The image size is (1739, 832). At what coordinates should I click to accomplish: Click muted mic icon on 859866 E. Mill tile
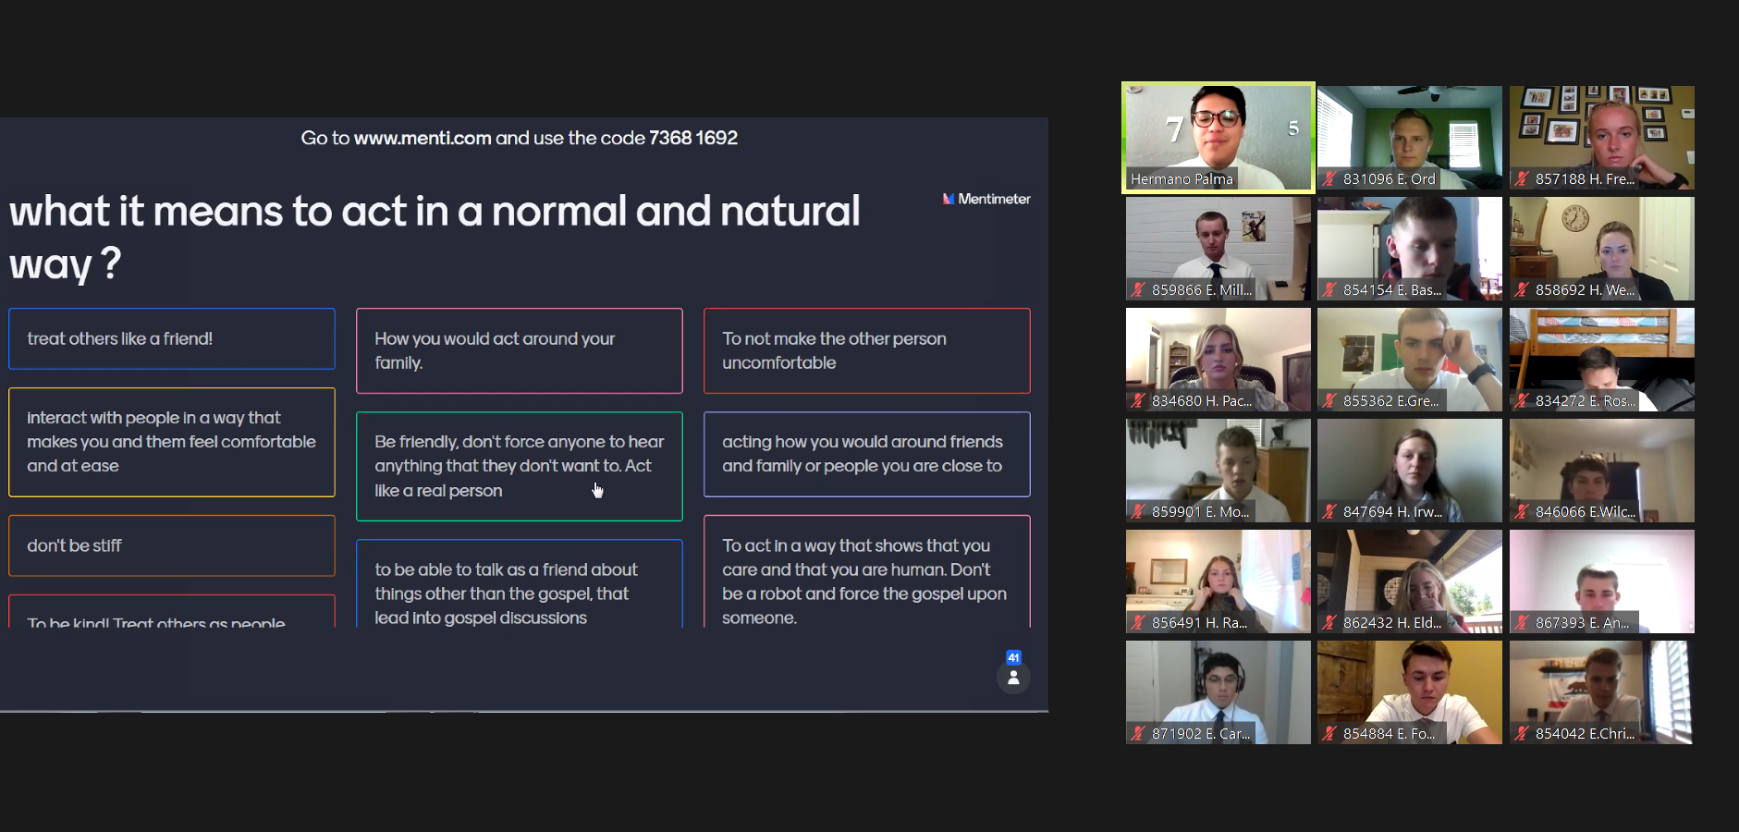[x=1138, y=290]
